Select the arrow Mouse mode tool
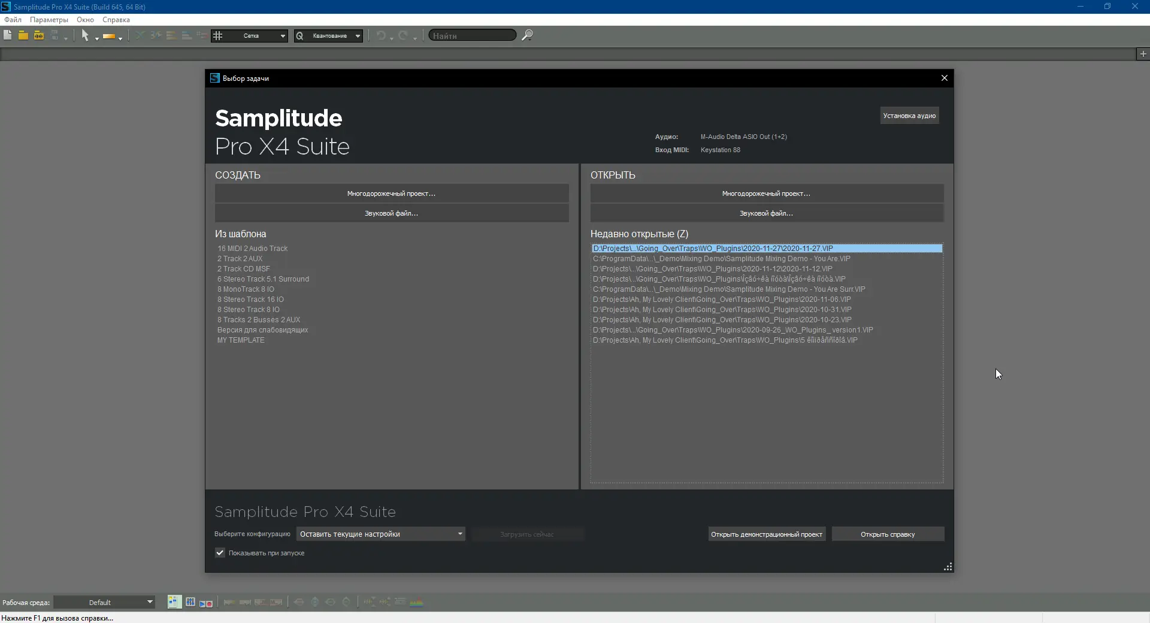1150x623 pixels. [x=86, y=35]
